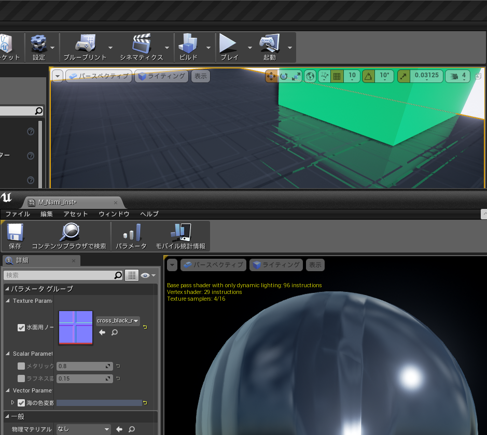Click the surface snapping icon

(325, 76)
